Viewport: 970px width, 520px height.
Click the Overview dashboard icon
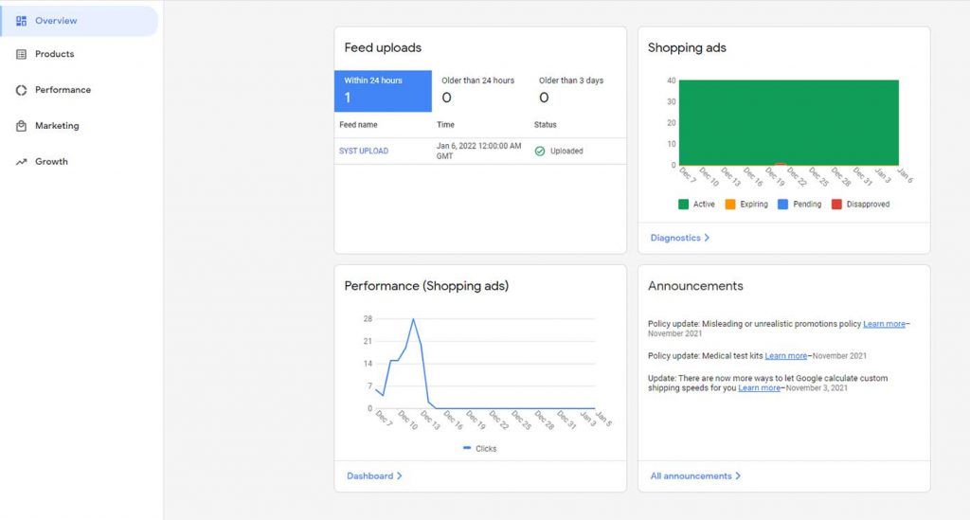click(21, 21)
